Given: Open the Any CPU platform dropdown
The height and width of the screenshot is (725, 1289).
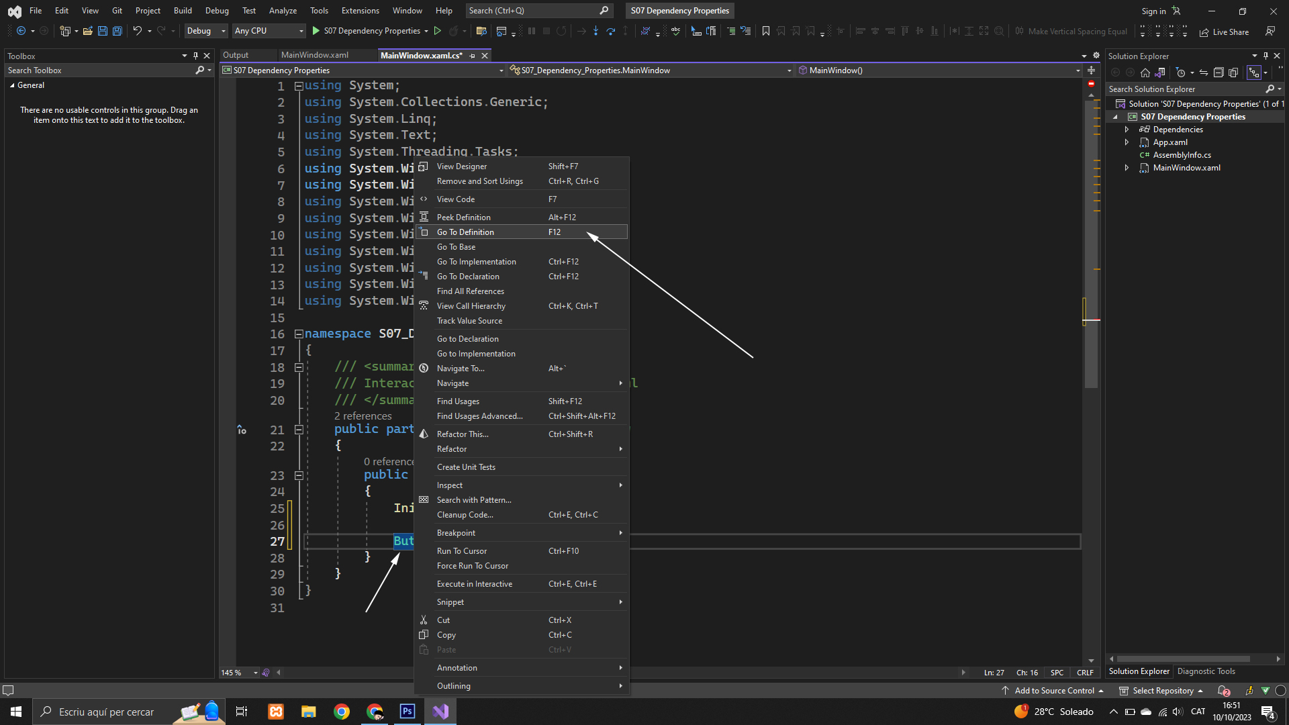Looking at the screenshot, I should (x=269, y=31).
